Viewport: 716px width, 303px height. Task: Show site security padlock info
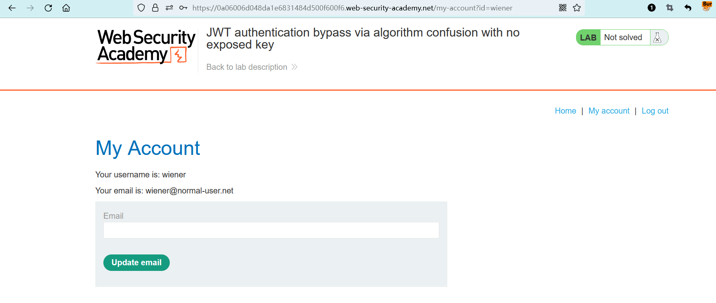click(155, 8)
